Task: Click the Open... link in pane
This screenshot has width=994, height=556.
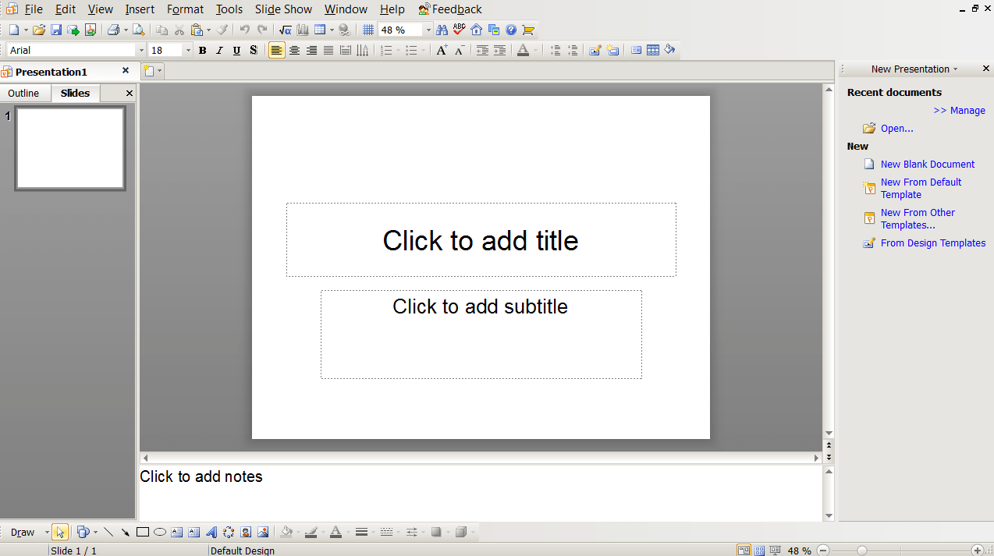Action: point(897,129)
